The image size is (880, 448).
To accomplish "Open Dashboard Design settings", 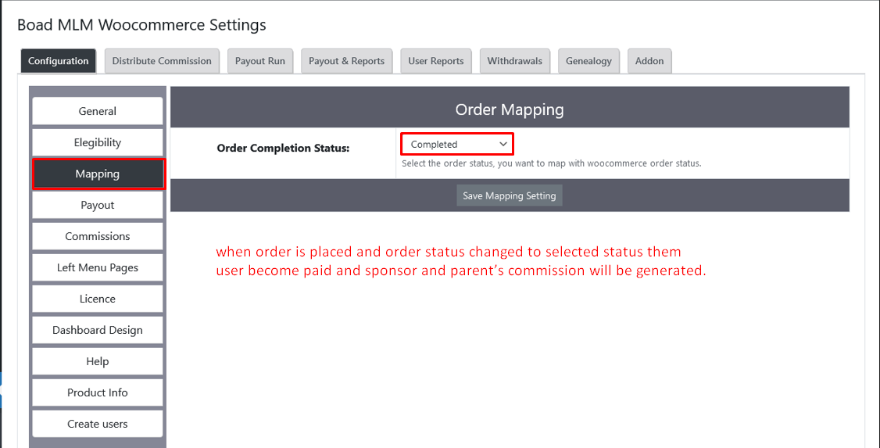I will (98, 330).
